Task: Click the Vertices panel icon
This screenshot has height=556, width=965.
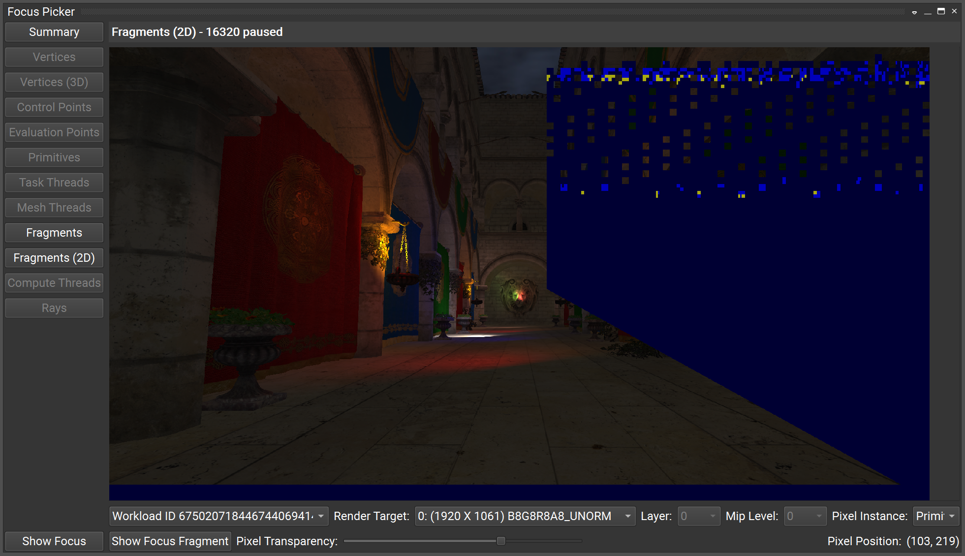Action: tap(54, 57)
